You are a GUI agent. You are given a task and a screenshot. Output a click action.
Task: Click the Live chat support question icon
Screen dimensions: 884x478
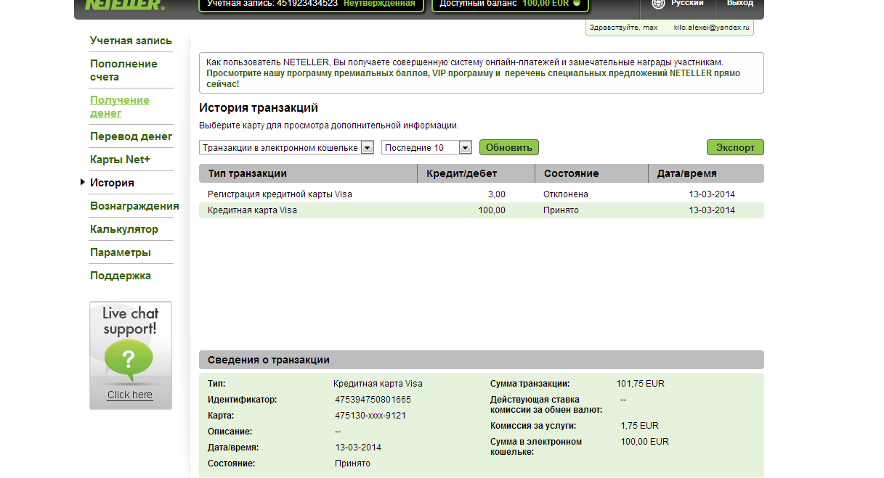[x=129, y=360]
